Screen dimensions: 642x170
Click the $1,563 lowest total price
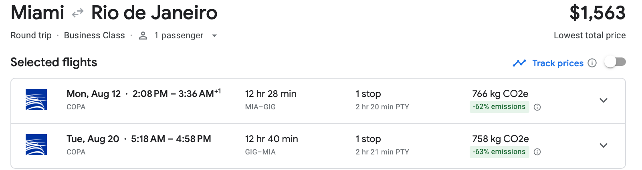[x=597, y=13]
